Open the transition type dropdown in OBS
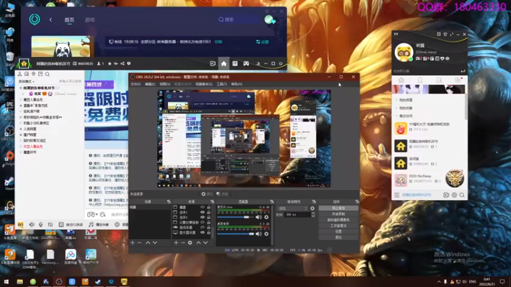The height and width of the screenshot is (287, 511). [293, 209]
